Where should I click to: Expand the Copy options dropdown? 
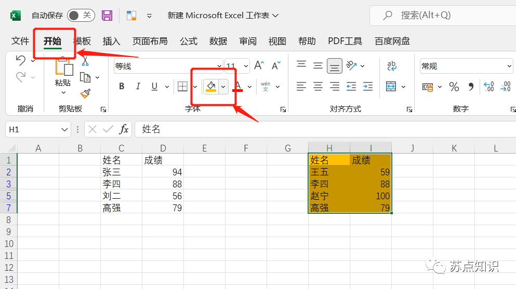tap(97, 77)
